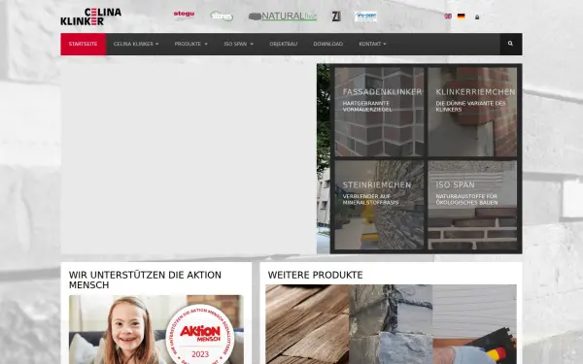Click 'Wir unterstützen die Aktion Mensch' heading
This screenshot has width=583, height=364.
[x=145, y=281]
